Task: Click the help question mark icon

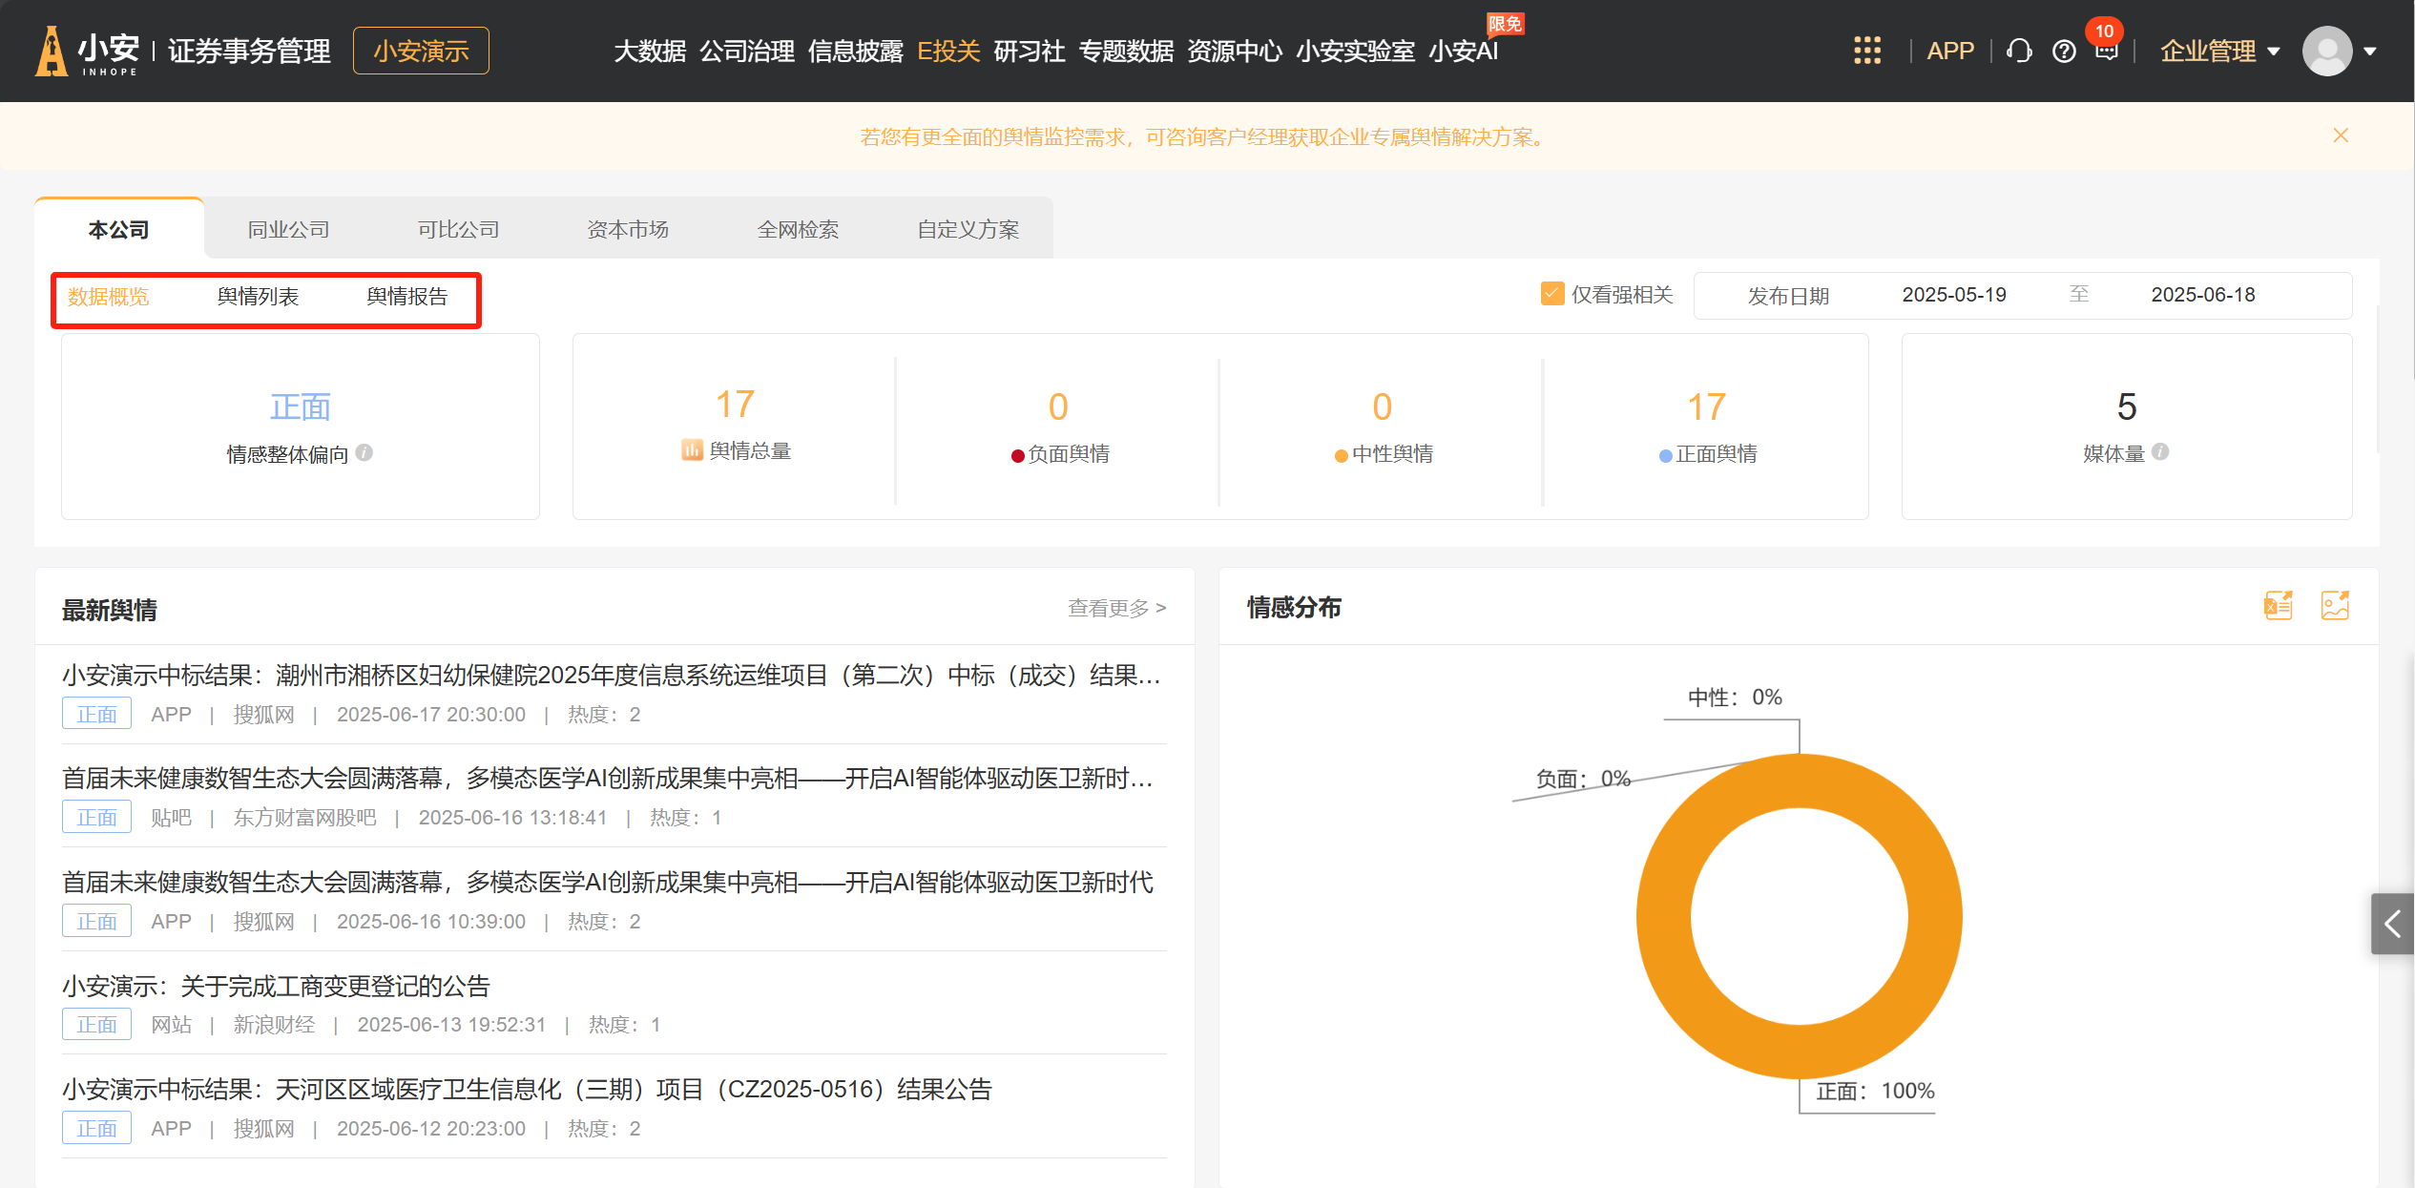Action: (2064, 51)
